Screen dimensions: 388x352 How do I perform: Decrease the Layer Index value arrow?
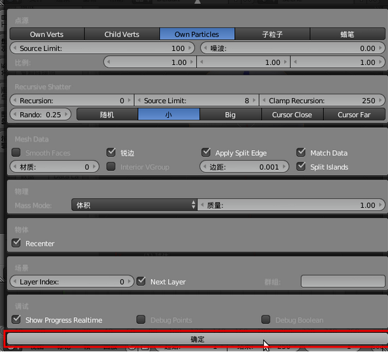15,282
